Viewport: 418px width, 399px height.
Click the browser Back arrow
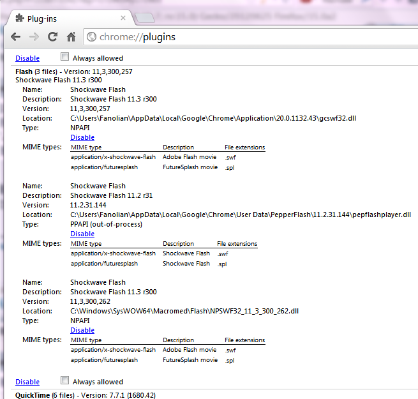tap(15, 37)
